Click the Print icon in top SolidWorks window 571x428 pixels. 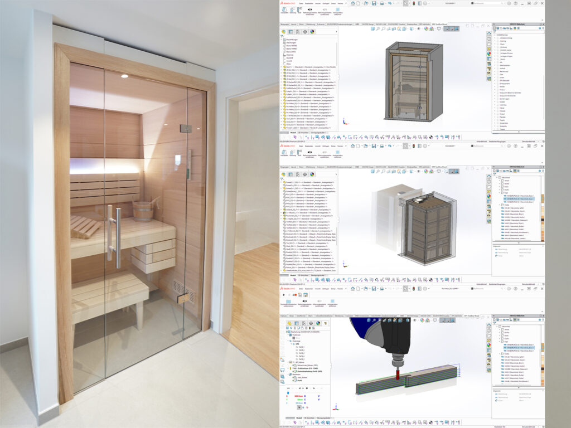382,3
